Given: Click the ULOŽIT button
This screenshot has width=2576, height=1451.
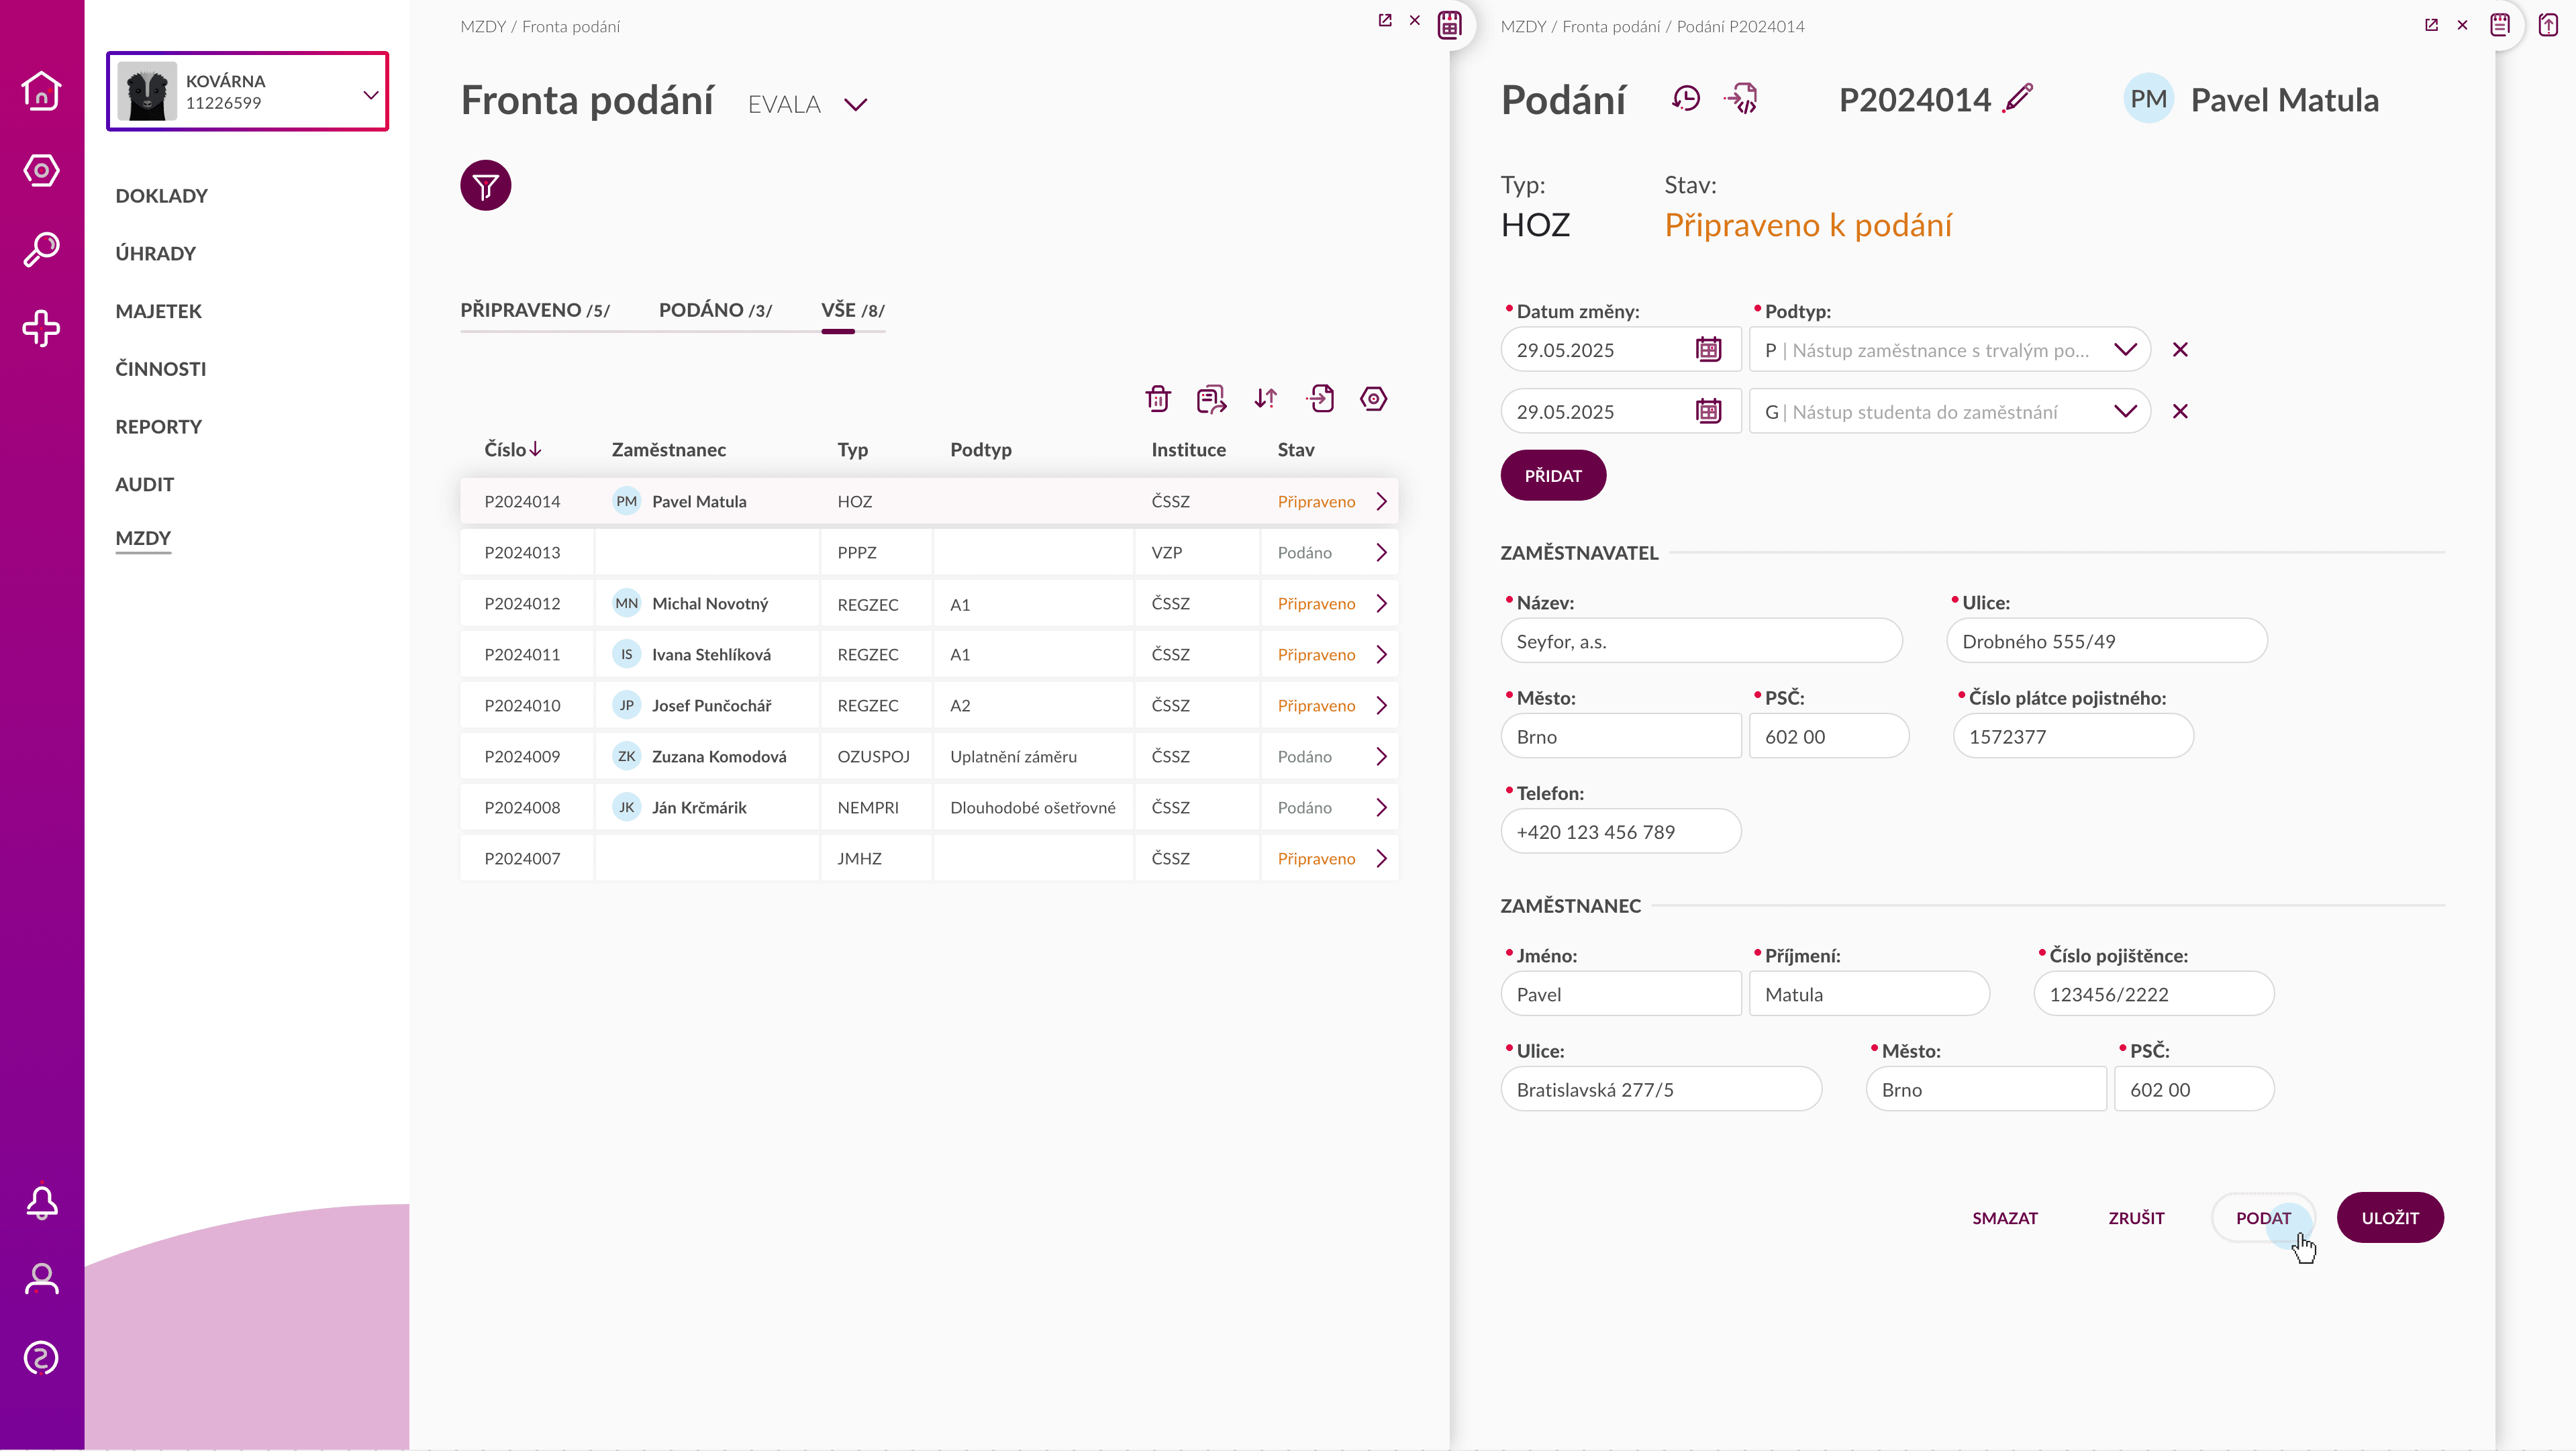Looking at the screenshot, I should tap(2390, 1217).
